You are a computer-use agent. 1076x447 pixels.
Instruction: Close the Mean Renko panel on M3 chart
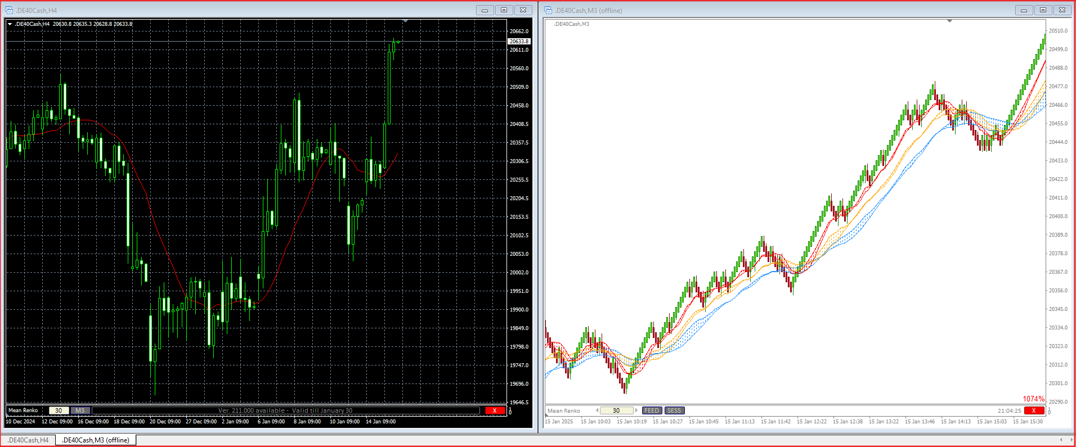coord(1033,410)
